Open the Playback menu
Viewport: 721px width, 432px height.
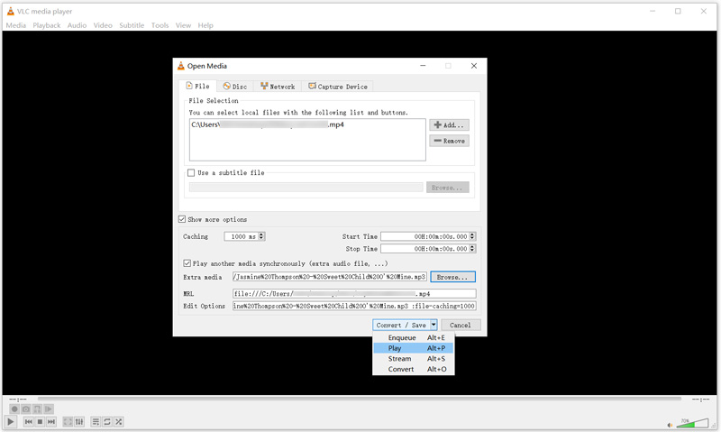[47, 25]
